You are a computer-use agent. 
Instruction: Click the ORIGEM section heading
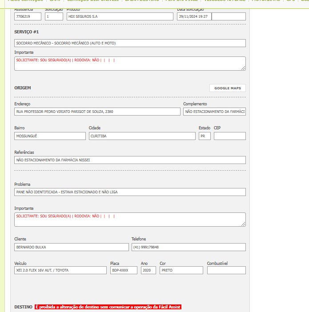[23, 88]
